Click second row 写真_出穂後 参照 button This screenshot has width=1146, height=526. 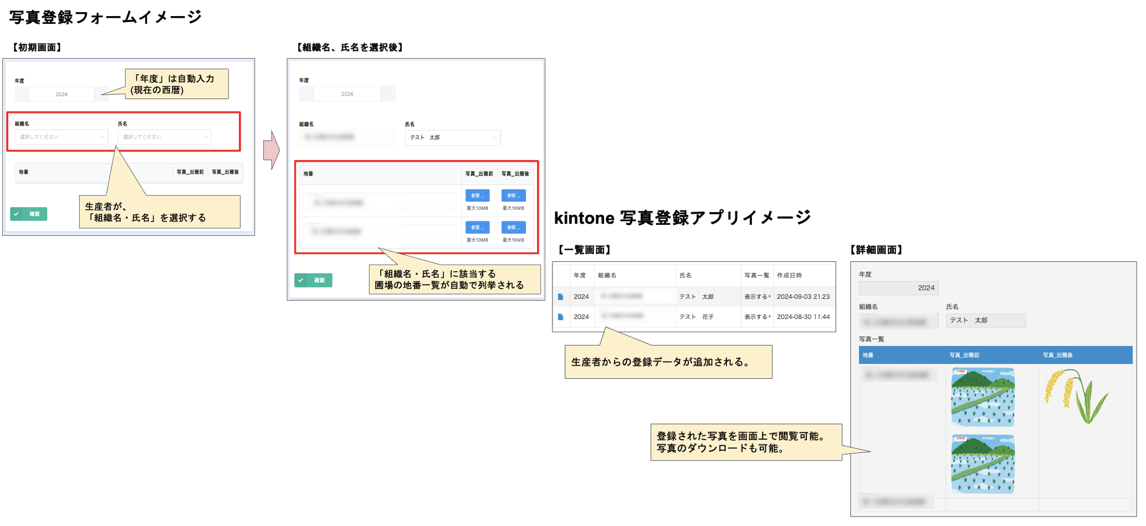(x=513, y=228)
